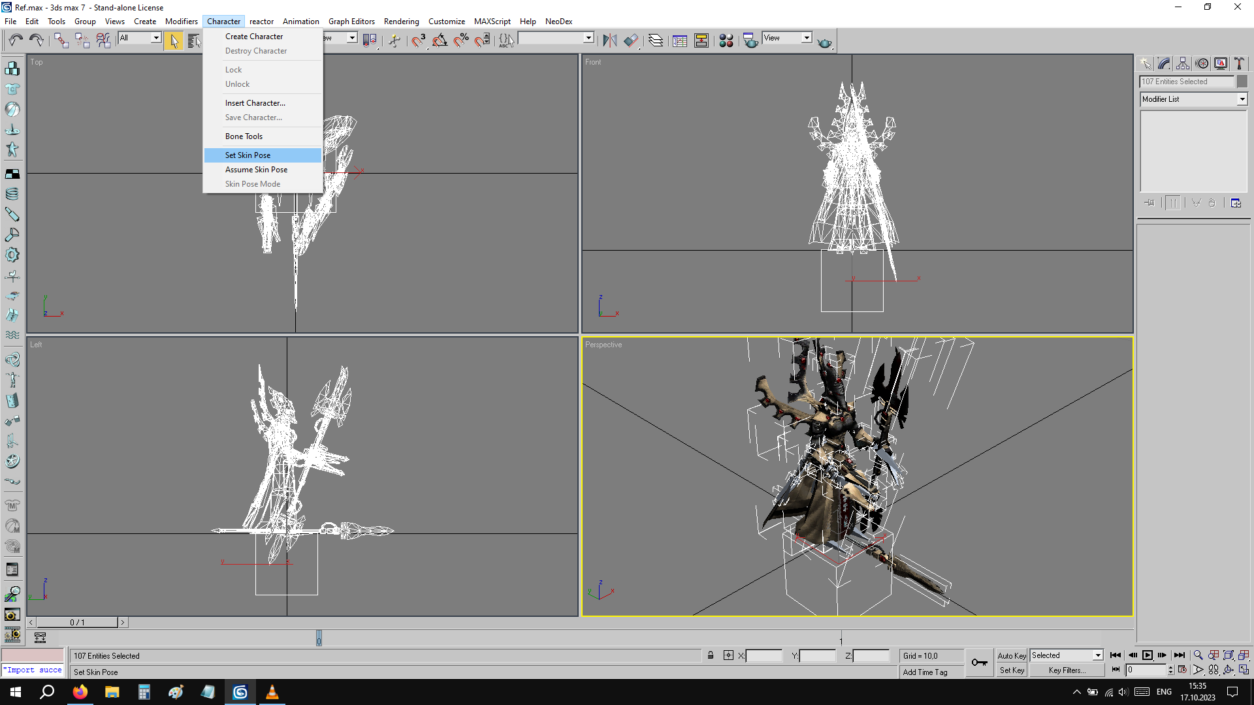Click the Play Animation button
The height and width of the screenshot is (705, 1254).
(x=1148, y=655)
